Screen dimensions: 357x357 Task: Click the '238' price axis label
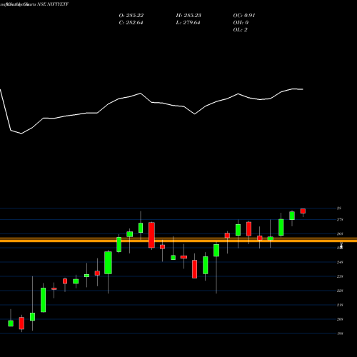click(x=340, y=276)
